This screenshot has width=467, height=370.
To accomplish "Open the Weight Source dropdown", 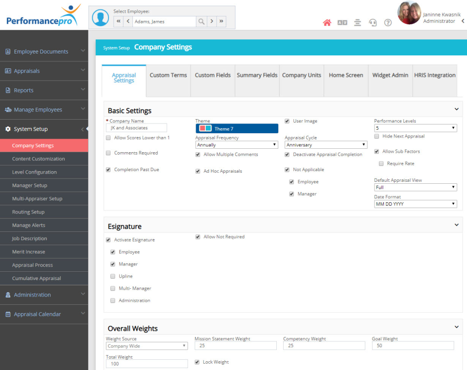I will coord(147,346).
